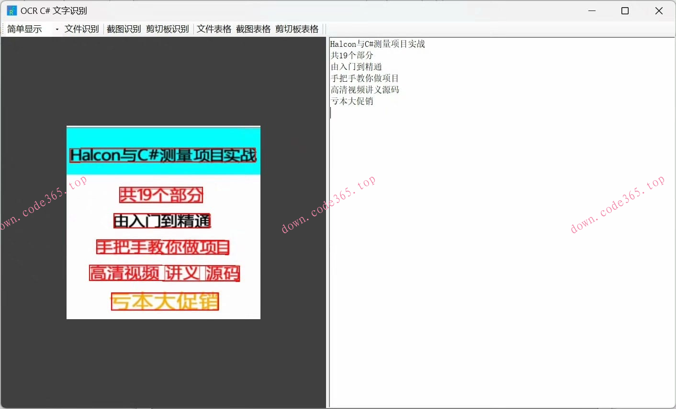This screenshot has width=676, height=409.
Task: Run 截图表格 screenshot table extraction
Action: coord(253,29)
